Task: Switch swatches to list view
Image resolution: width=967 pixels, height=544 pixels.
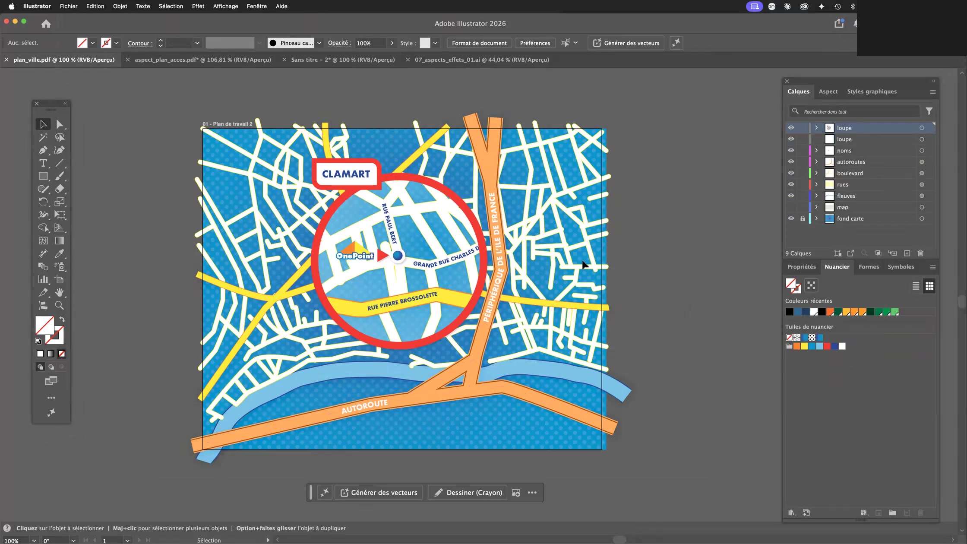Action: (916, 286)
